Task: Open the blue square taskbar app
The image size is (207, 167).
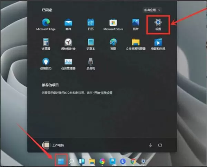Action: point(112,161)
